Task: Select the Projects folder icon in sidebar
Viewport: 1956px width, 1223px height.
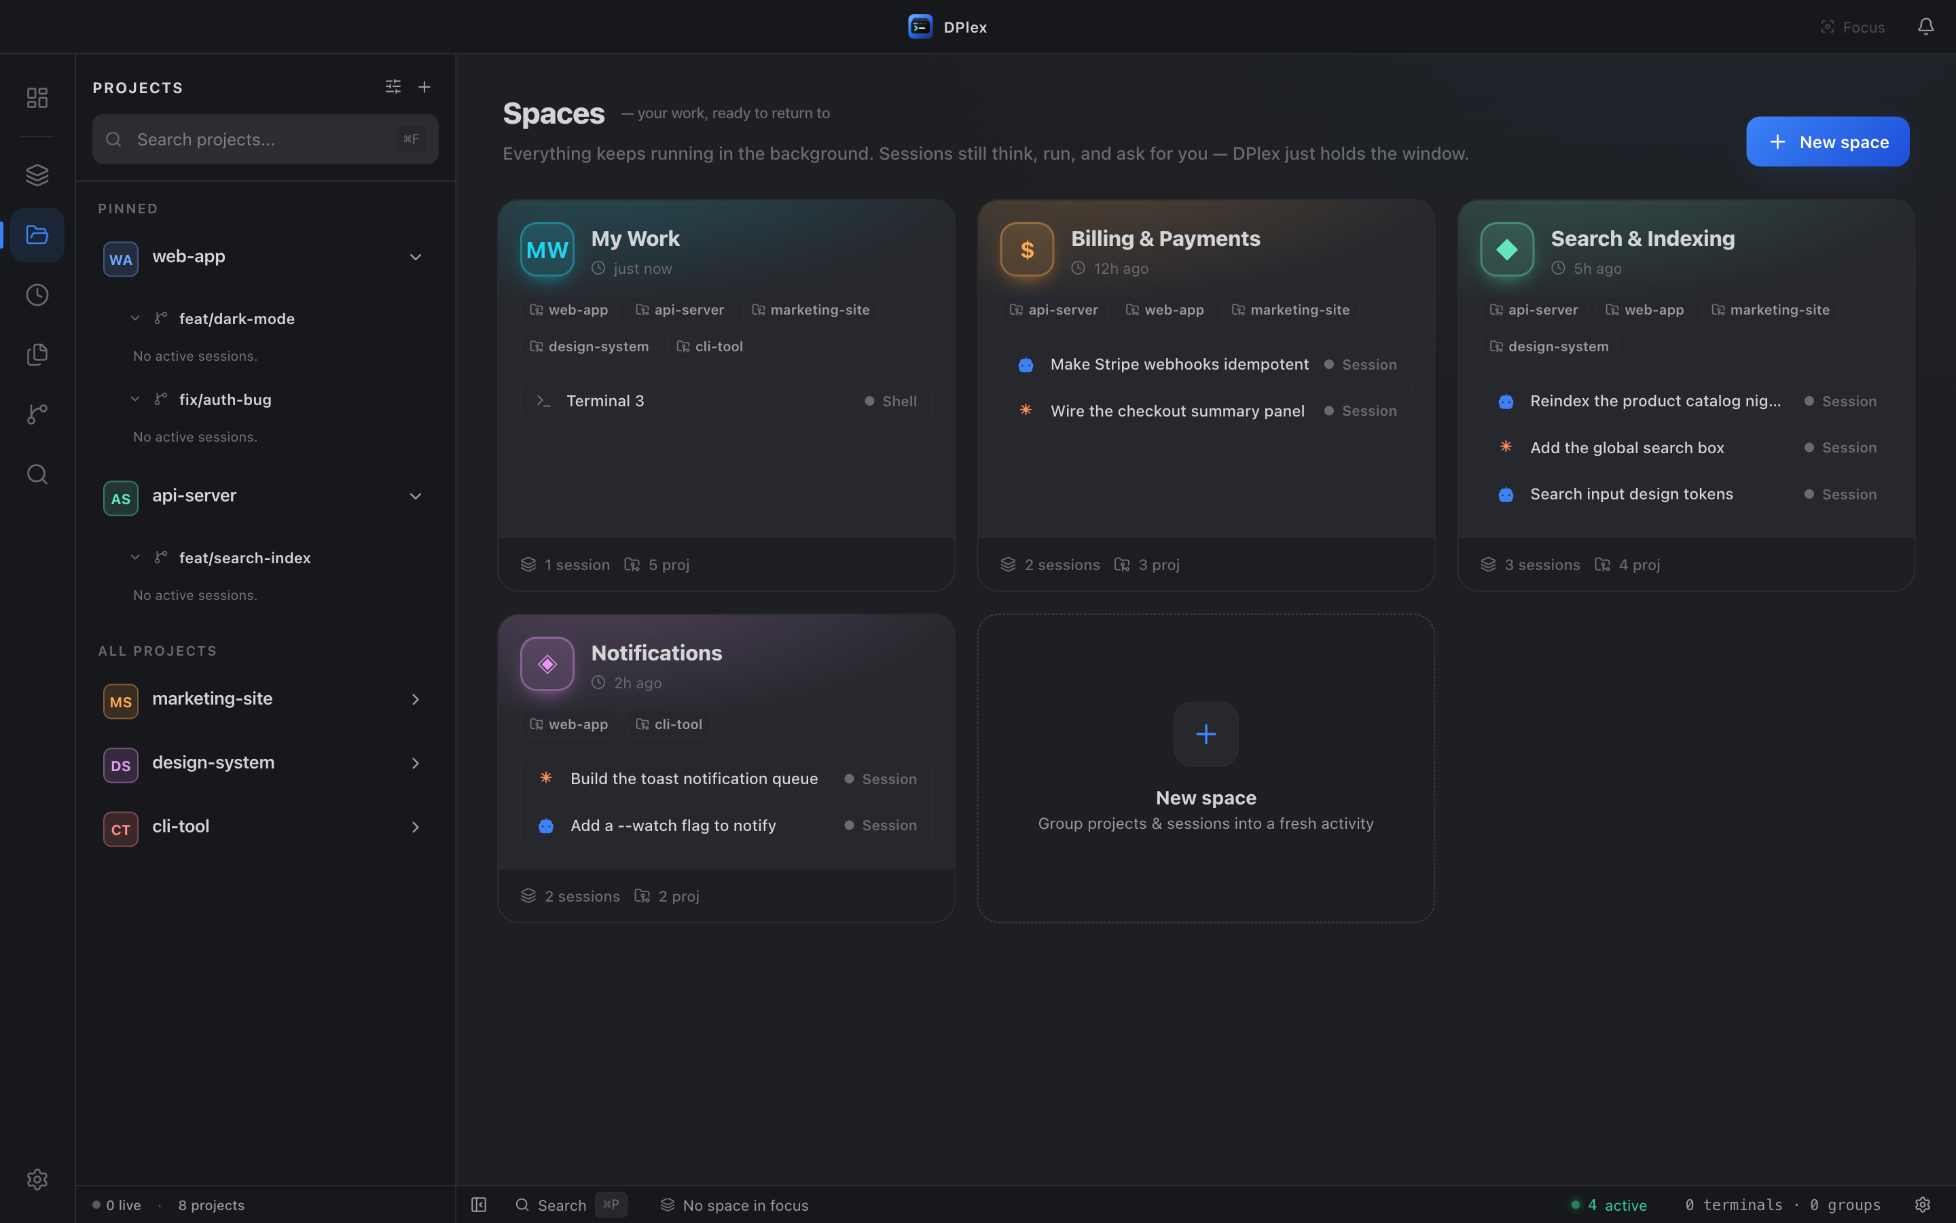Action: (x=37, y=234)
